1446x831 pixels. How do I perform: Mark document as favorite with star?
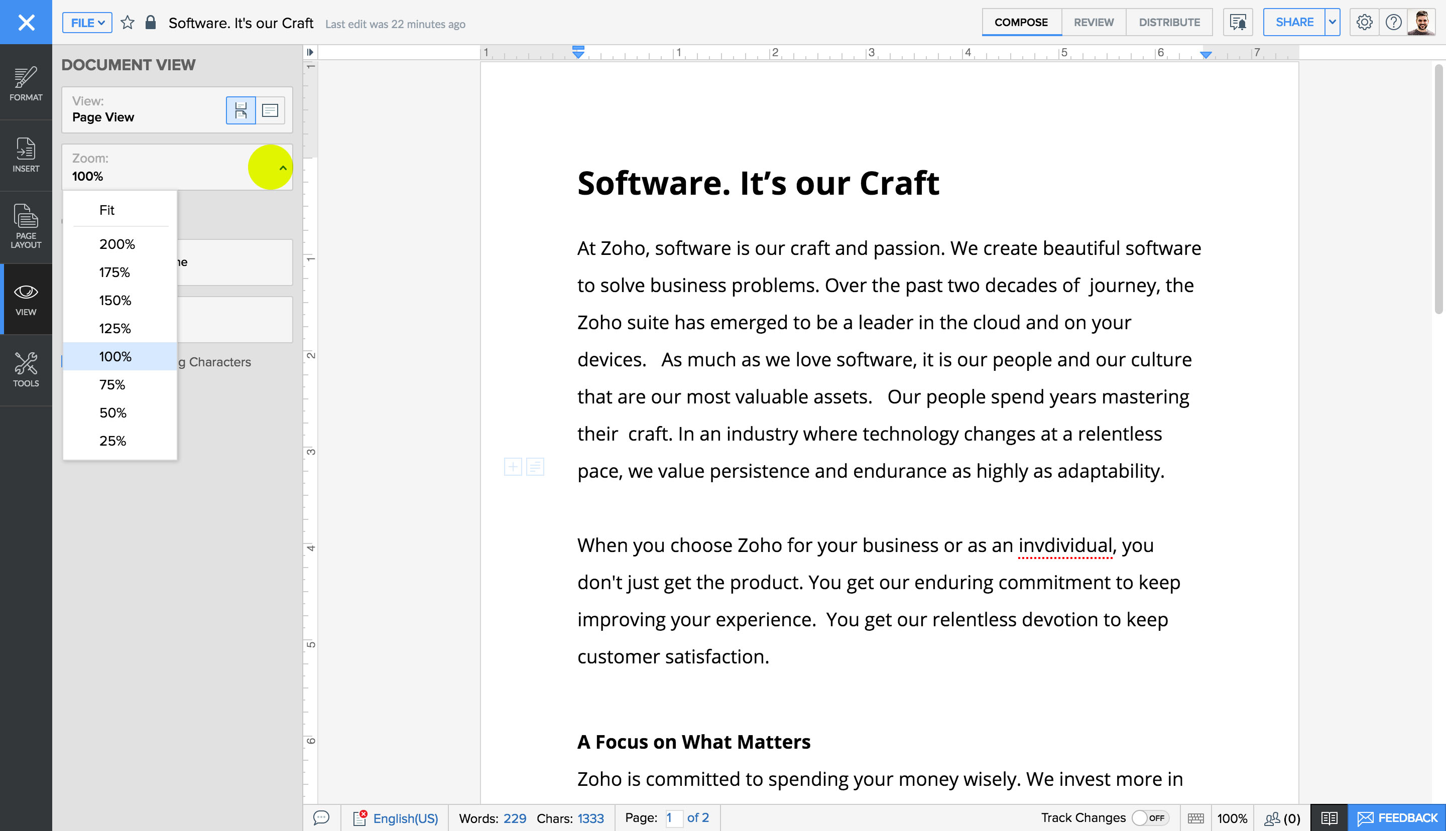pyautogui.click(x=128, y=23)
